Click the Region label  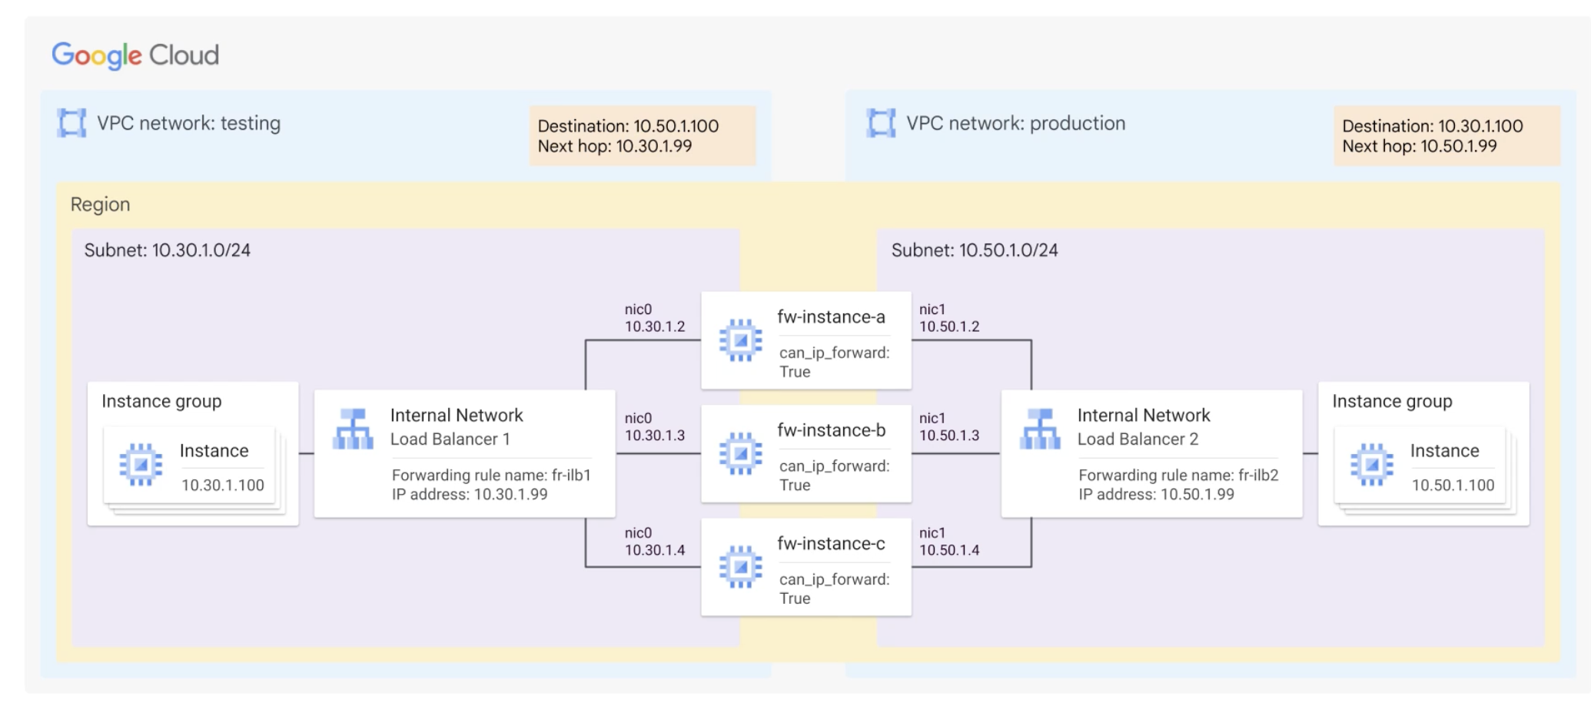tap(100, 204)
